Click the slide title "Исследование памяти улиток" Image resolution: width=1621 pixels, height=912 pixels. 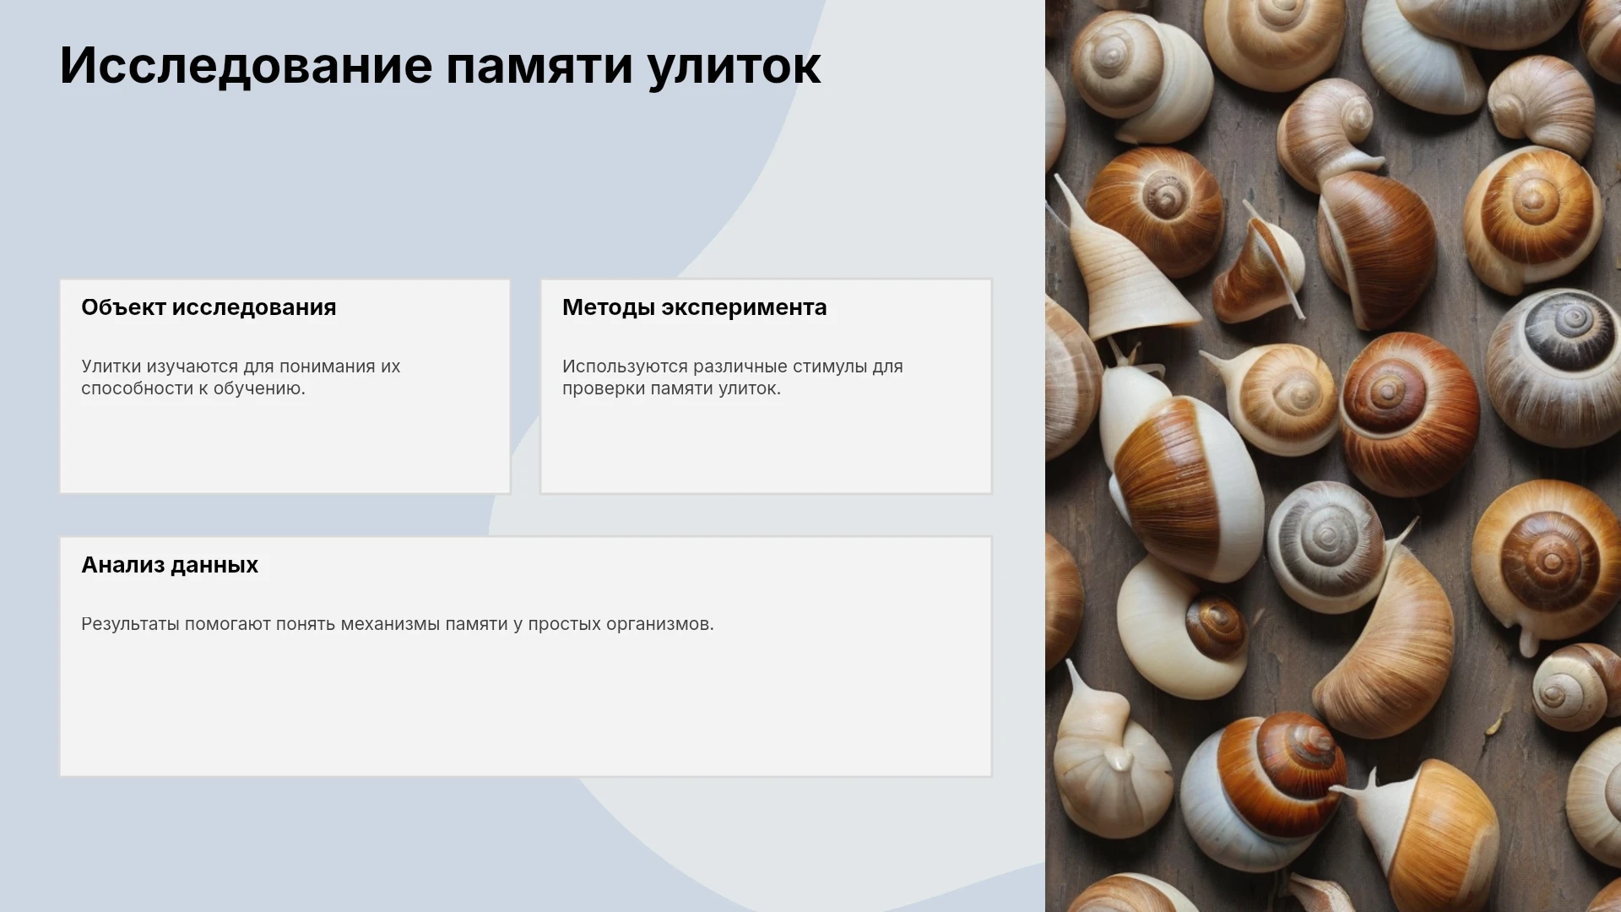pyautogui.click(x=440, y=66)
